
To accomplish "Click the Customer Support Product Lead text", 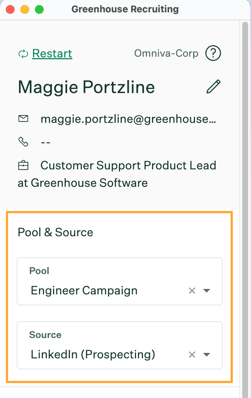I will coord(128,165).
